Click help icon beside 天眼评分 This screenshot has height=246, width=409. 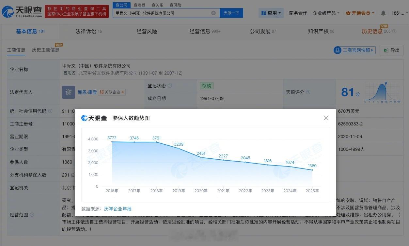[x=308, y=92]
